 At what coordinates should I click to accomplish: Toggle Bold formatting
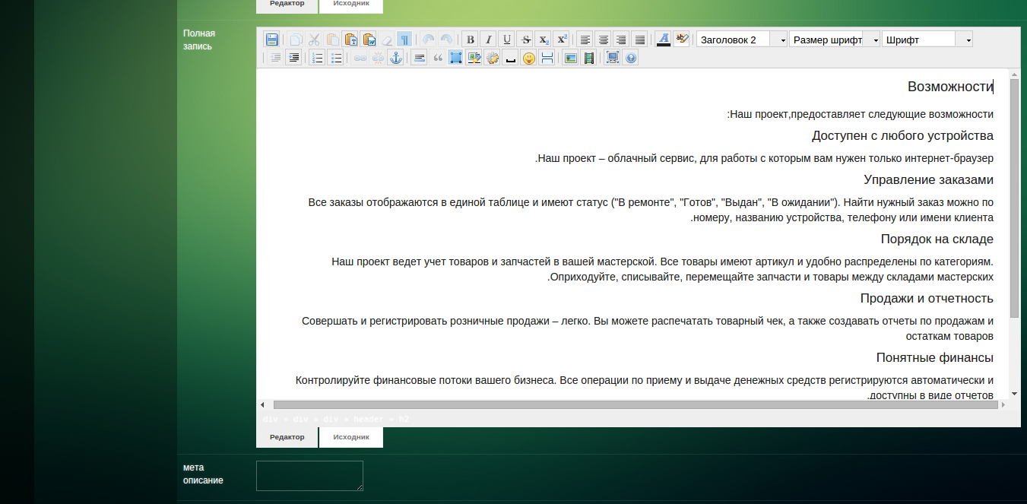coord(471,40)
